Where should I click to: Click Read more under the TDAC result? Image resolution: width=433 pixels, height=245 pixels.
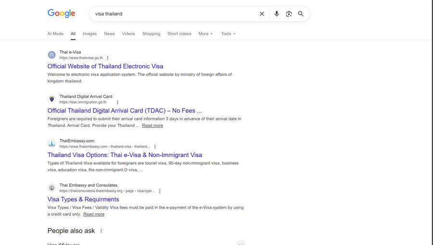pos(152,126)
